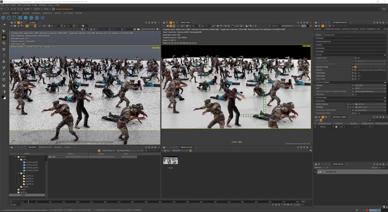Image resolution: width=388 pixels, height=212 pixels.
Task: Click the play button in timeline controls
Action: tap(285, 205)
